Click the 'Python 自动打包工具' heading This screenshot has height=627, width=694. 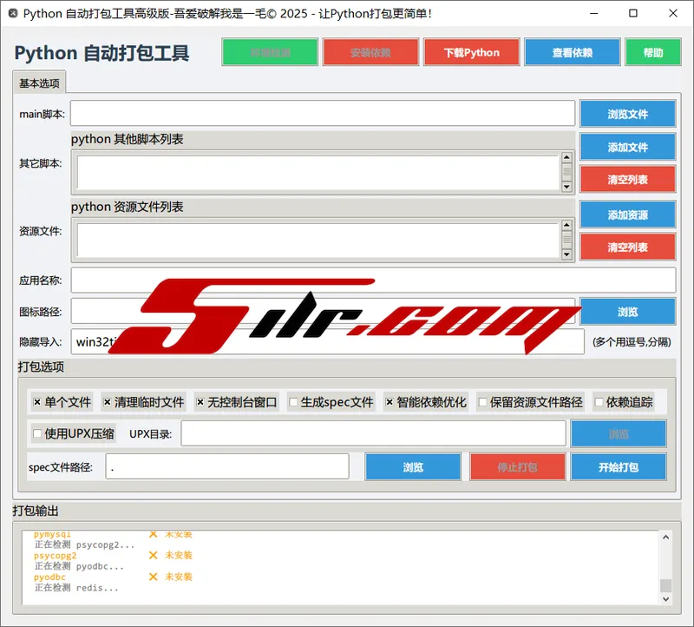(101, 53)
